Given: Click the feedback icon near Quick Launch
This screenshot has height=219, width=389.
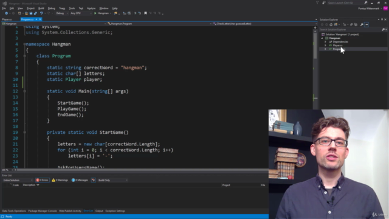Looking at the screenshot, I should pyautogui.click(x=324, y=2).
